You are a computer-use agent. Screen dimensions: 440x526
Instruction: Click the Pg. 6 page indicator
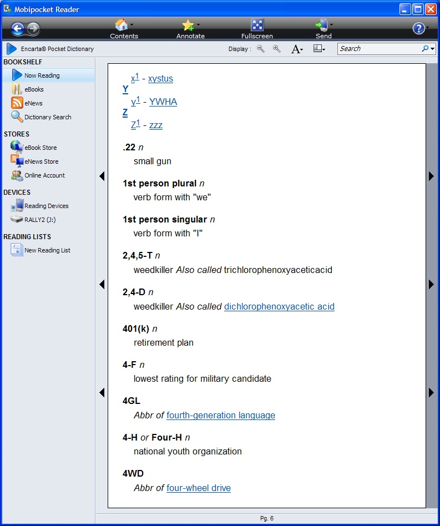coord(267,518)
